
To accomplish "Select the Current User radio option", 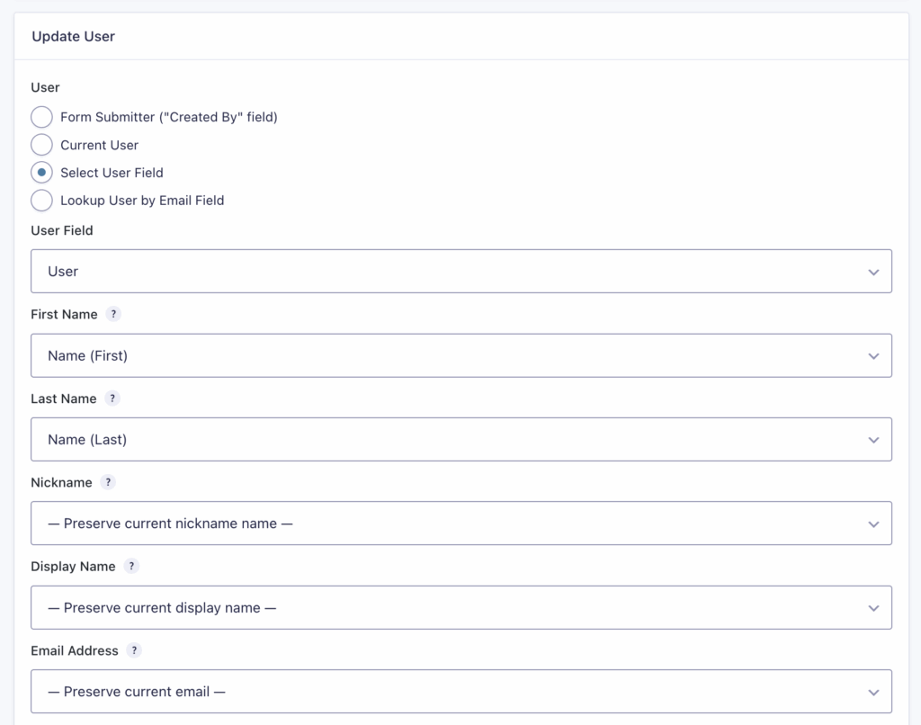I will (x=41, y=145).
